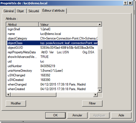This screenshot has height=123, width=136.
Task: Click the vertical scrollbar thumb
Action: (x=100, y=69)
